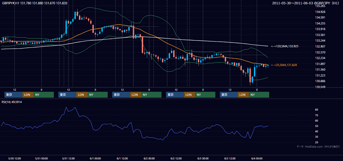Click price axis label 132.570
The width and height of the screenshot is (343, 161).
pos(320,52)
